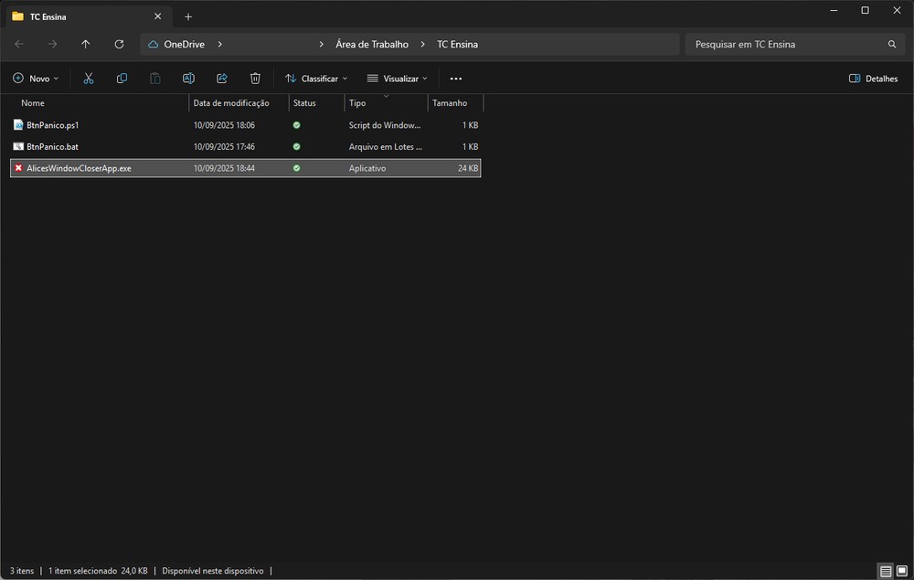914x580 pixels.
Task: Expand chevron after OneDrive in breadcrumb
Action: [220, 44]
